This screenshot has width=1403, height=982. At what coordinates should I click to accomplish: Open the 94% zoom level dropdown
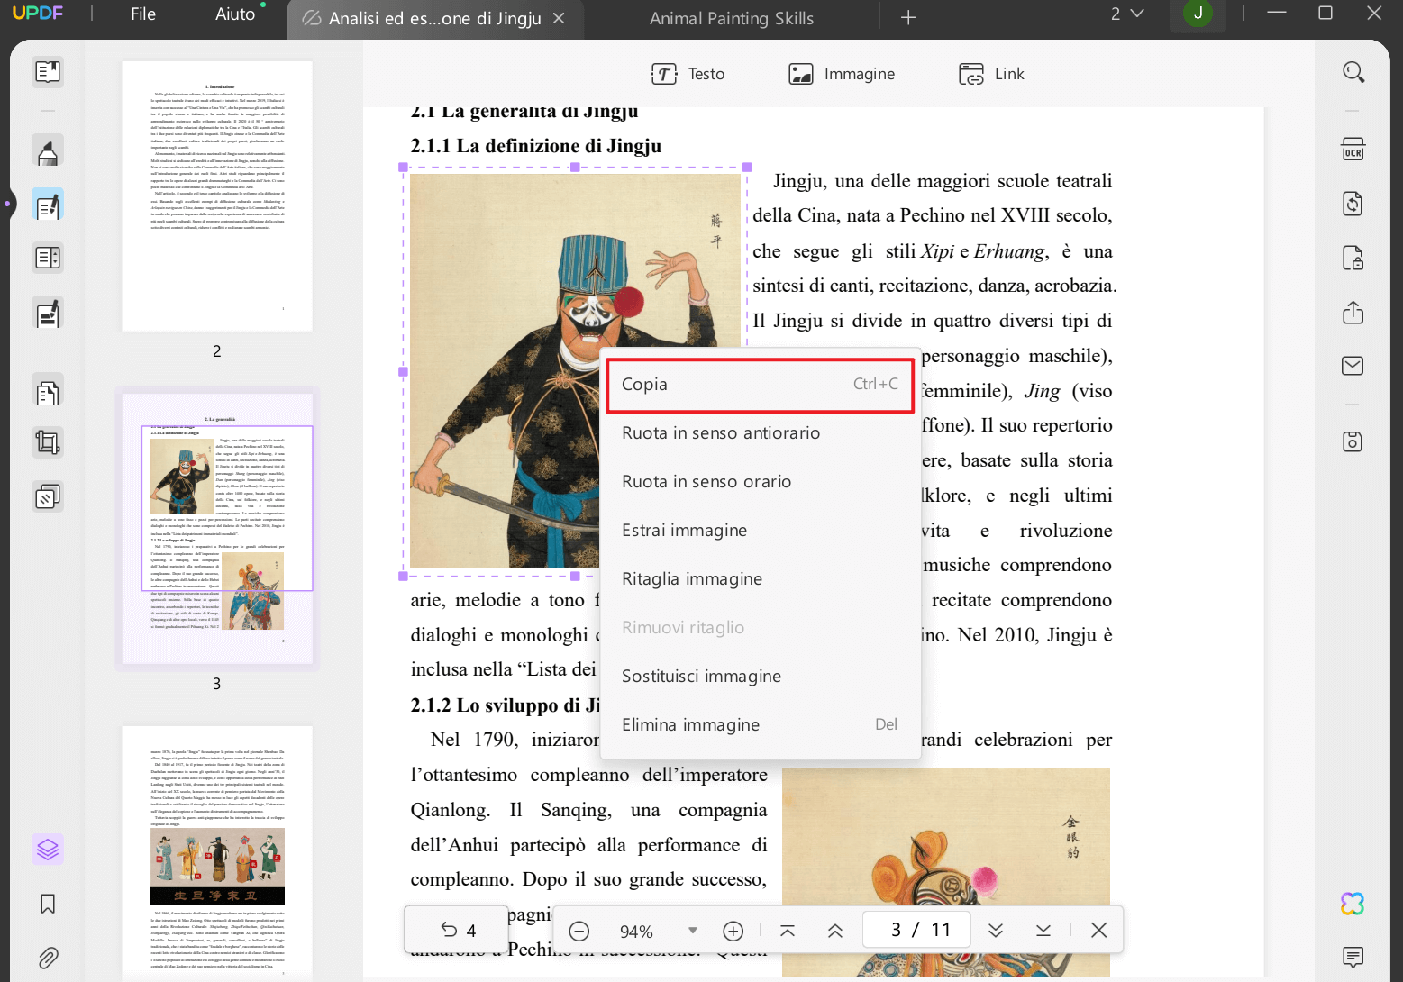(x=692, y=931)
